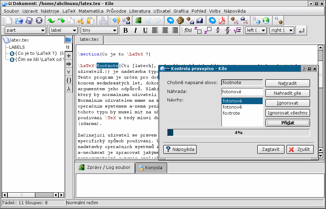Switch to Zprávy / Log soubor tab
This screenshot has width=326, height=209.
pos(105,167)
